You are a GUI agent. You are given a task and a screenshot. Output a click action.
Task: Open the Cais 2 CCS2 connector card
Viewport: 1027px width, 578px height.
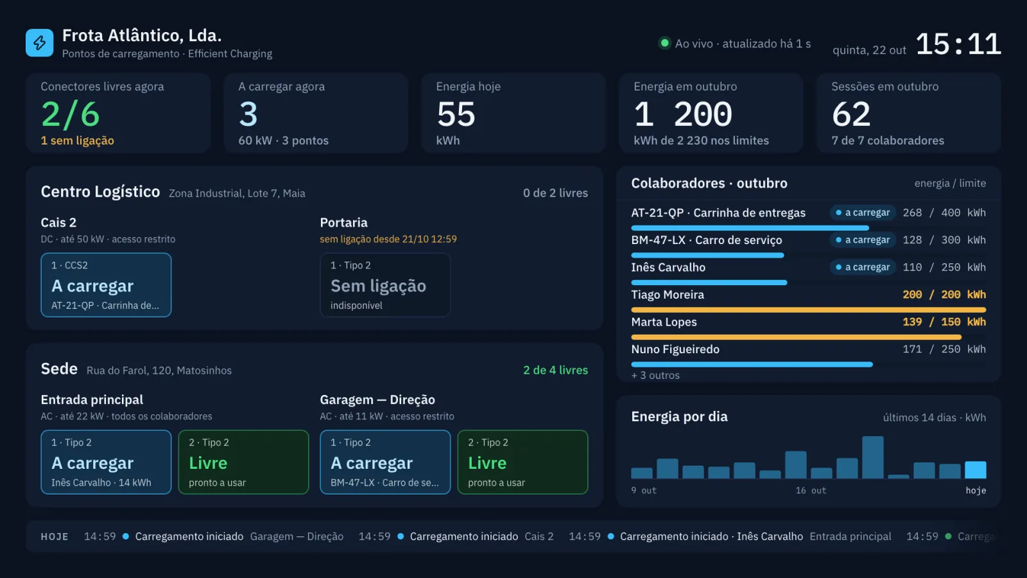pos(106,285)
